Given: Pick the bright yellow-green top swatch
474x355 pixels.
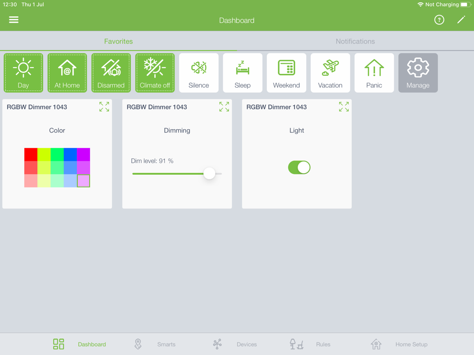Looking at the screenshot, I should 44,154.
